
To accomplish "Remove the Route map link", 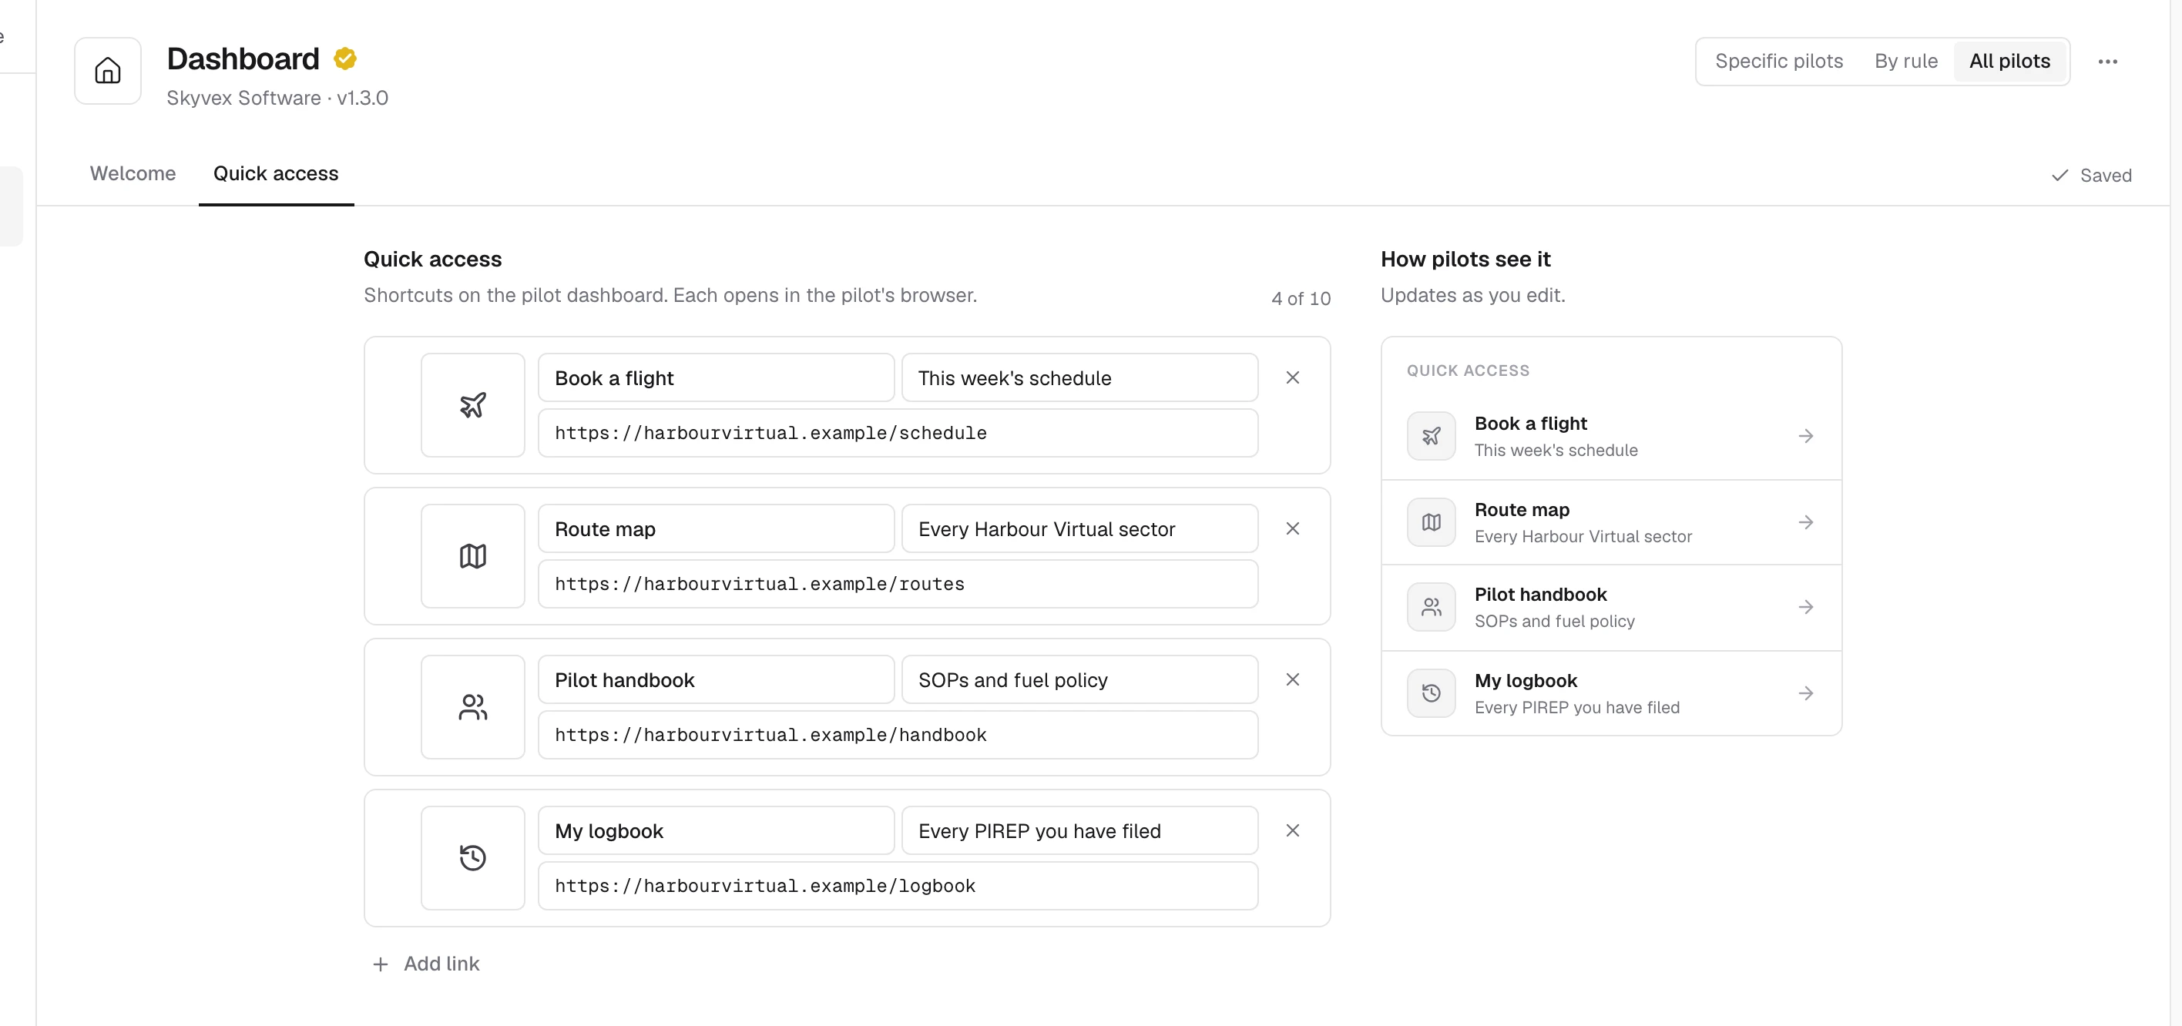I will [x=1293, y=528].
